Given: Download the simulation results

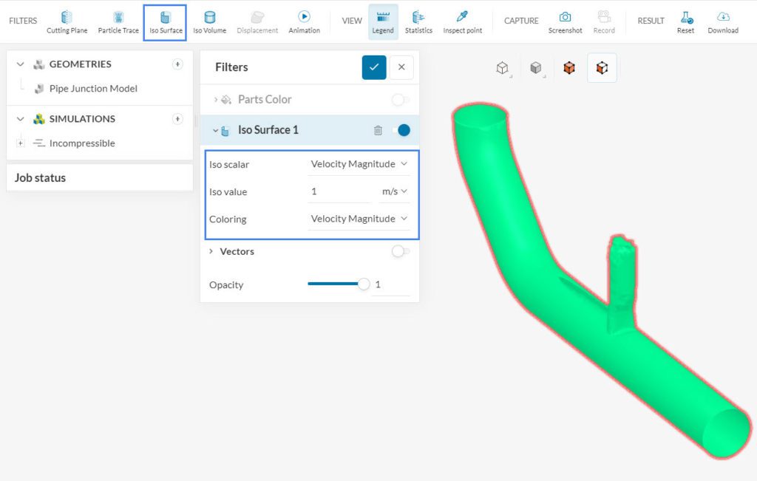Looking at the screenshot, I should coord(722,21).
